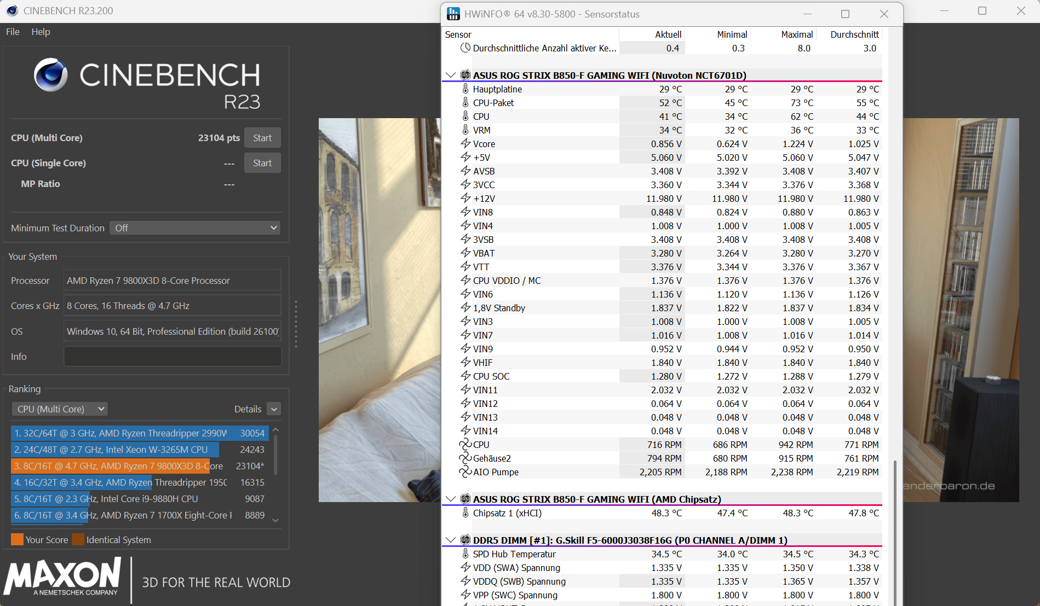
Task: Click the voltage bolt icon next to CPU SOC
Action: tap(466, 376)
